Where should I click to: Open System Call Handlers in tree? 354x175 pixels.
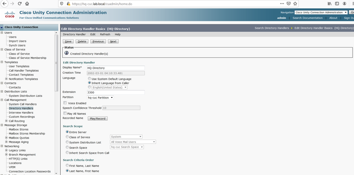(23, 104)
